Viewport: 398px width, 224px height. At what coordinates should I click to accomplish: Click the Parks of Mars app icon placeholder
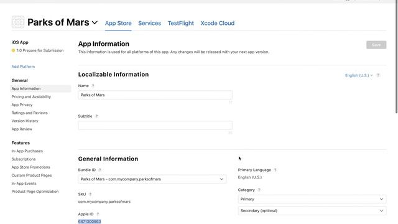(x=18, y=22)
